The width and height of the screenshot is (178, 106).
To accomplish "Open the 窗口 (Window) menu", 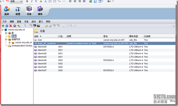I will coord(41,22).
